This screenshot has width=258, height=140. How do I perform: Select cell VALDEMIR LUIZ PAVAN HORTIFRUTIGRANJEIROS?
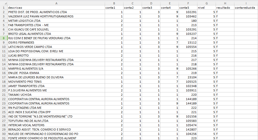click(56, 16)
